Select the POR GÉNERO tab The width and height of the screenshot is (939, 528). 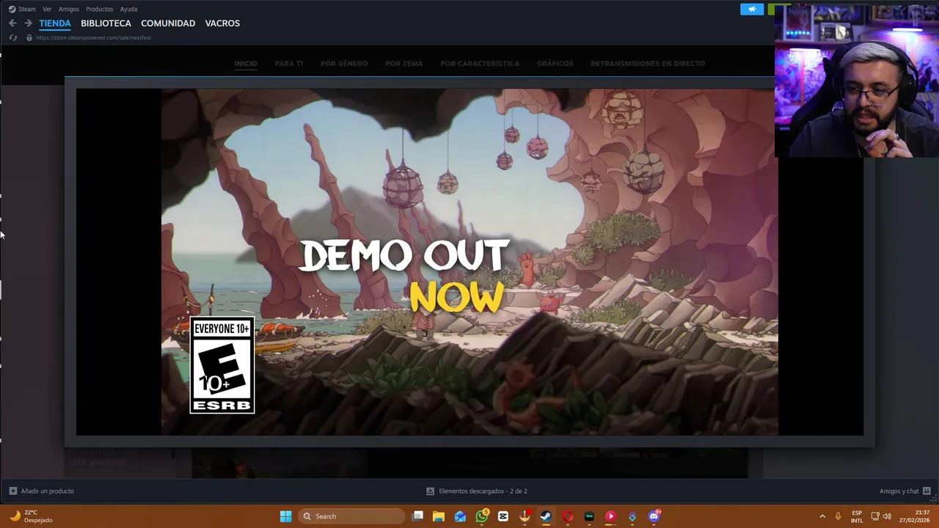coord(344,64)
